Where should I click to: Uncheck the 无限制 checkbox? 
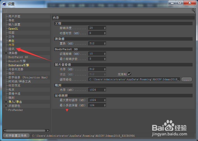point(129,74)
